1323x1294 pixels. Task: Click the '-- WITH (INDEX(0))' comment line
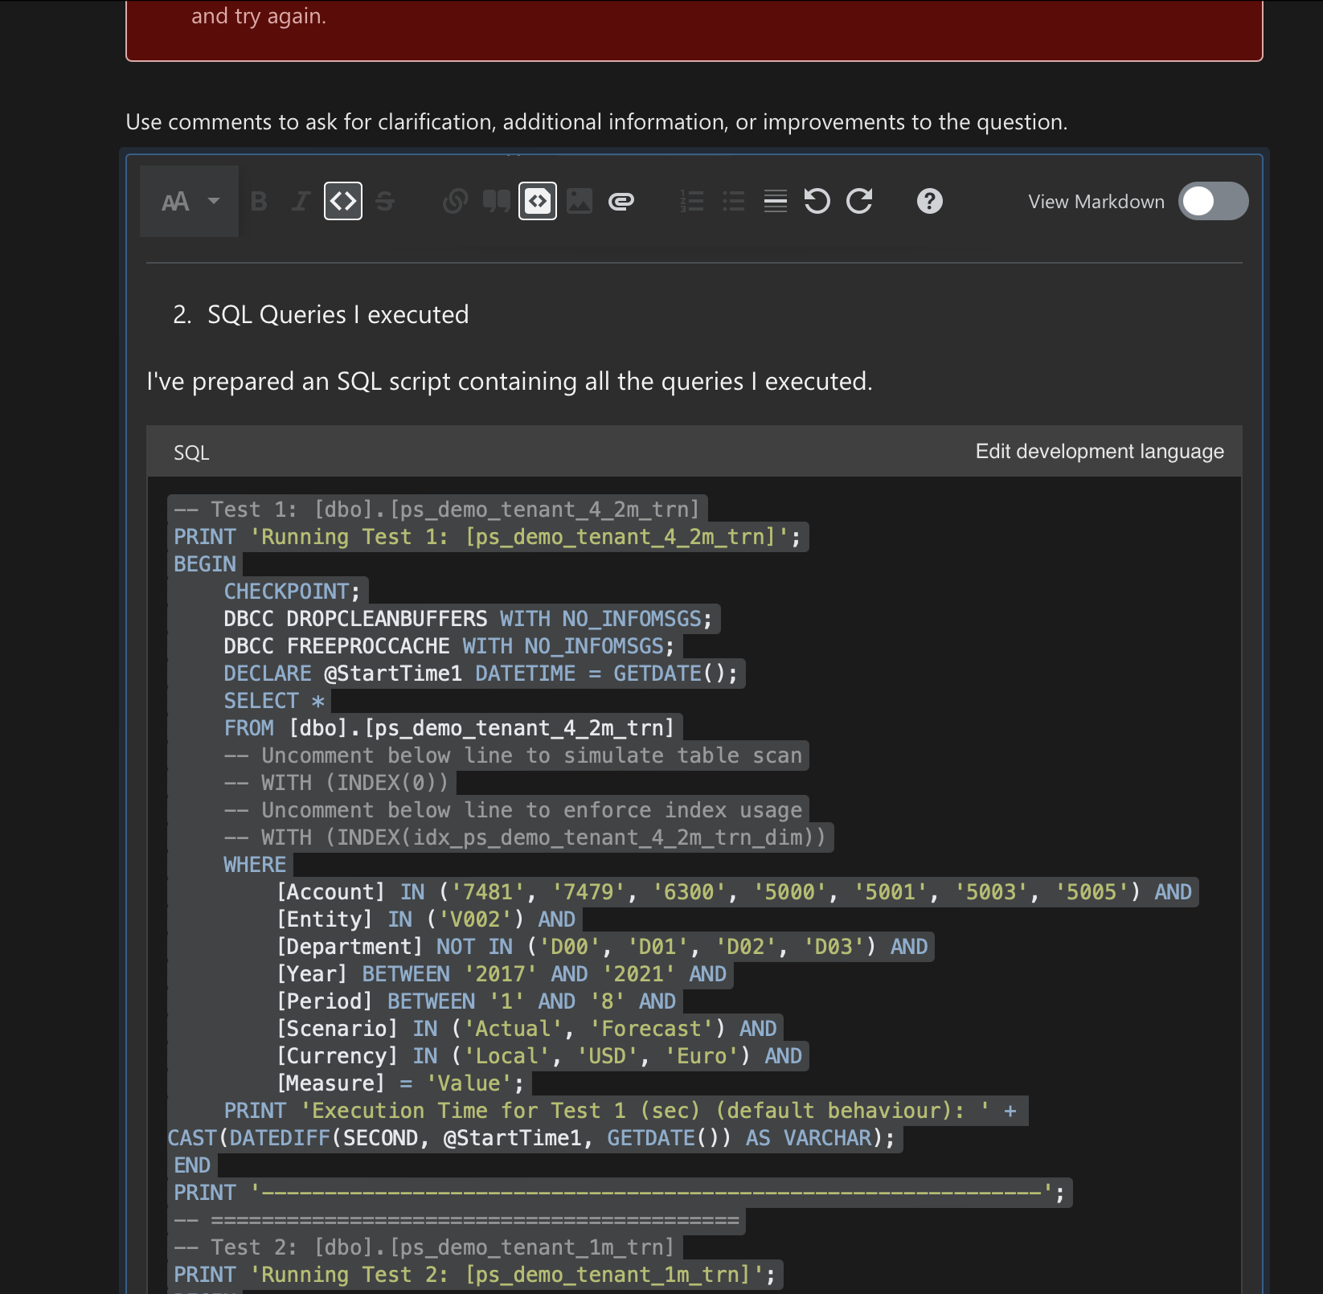pyautogui.click(x=336, y=783)
